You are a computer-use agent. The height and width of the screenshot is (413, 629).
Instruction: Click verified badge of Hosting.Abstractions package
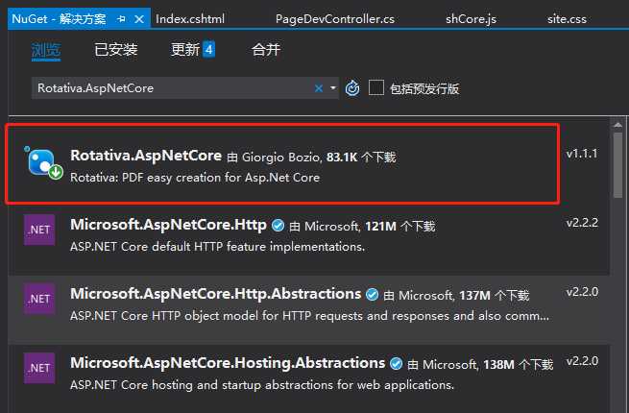coord(396,363)
